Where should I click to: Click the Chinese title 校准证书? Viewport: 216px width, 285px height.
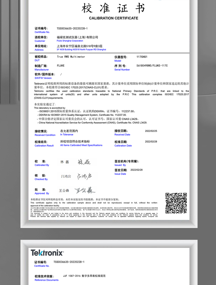pyautogui.click(x=113, y=8)
